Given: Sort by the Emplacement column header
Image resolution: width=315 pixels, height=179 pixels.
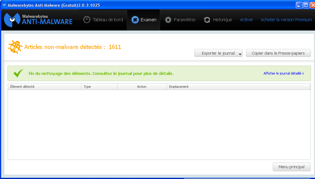Looking at the screenshot, I should coord(238,87).
